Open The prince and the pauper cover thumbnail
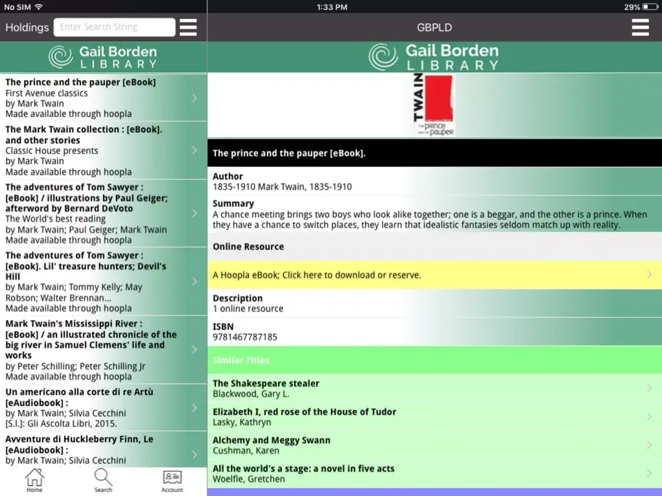This screenshot has height=496, width=662. (434, 104)
